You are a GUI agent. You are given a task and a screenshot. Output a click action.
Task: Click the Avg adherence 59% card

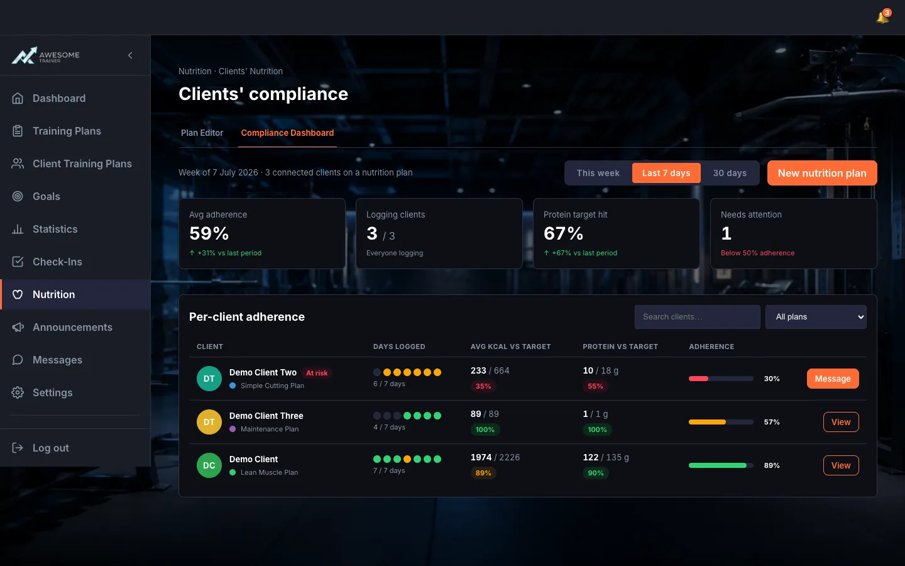pyautogui.click(x=262, y=234)
